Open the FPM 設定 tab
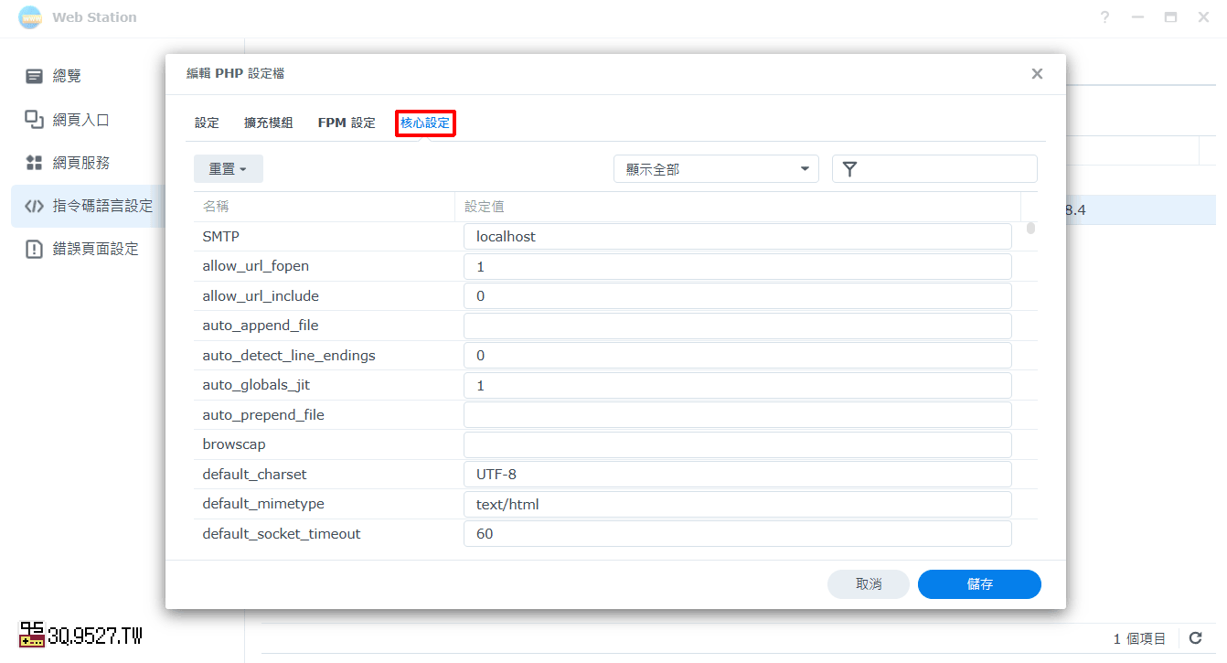The width and height of the screenshot is (1227, 663). (x=347, y=123)
